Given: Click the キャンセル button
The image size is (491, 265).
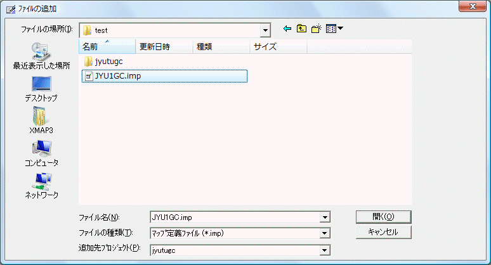Looking at the screenshot, I should [x=384, y=232].
